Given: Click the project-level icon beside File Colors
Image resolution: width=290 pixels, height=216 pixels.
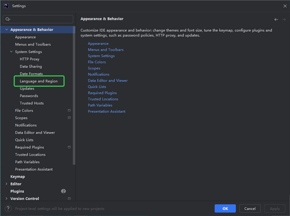Looking at the screenshot, I should coord(69,110).
